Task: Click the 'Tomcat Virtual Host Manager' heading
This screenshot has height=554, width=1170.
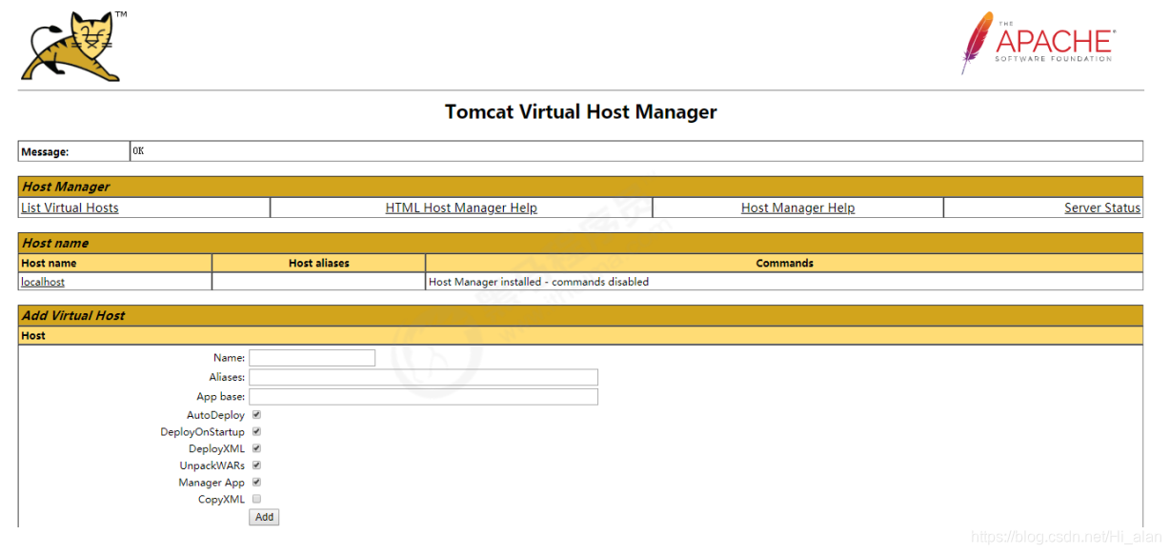Action: (581, 111)
